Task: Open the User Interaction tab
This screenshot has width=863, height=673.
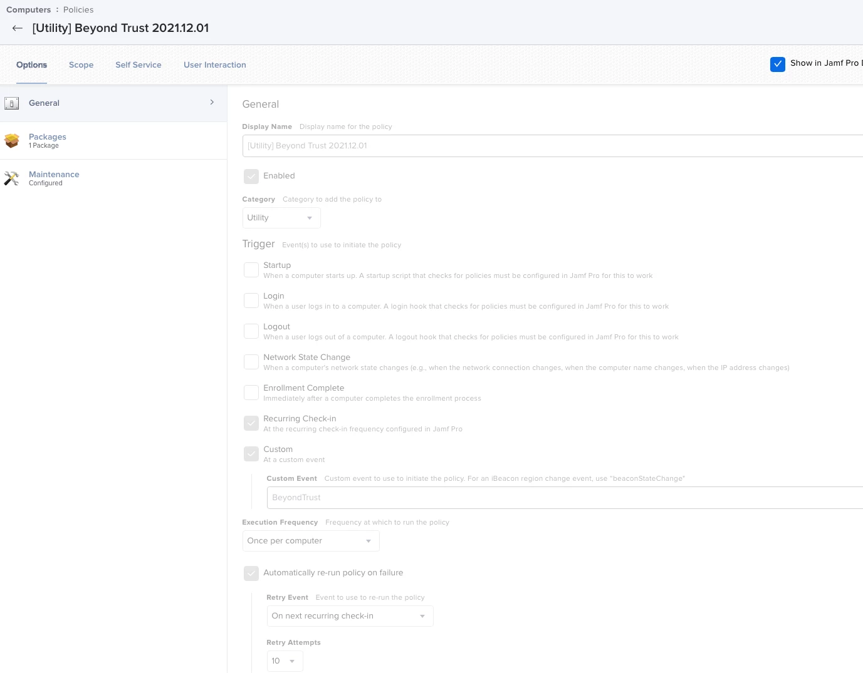Action: [x=215, y=65]
